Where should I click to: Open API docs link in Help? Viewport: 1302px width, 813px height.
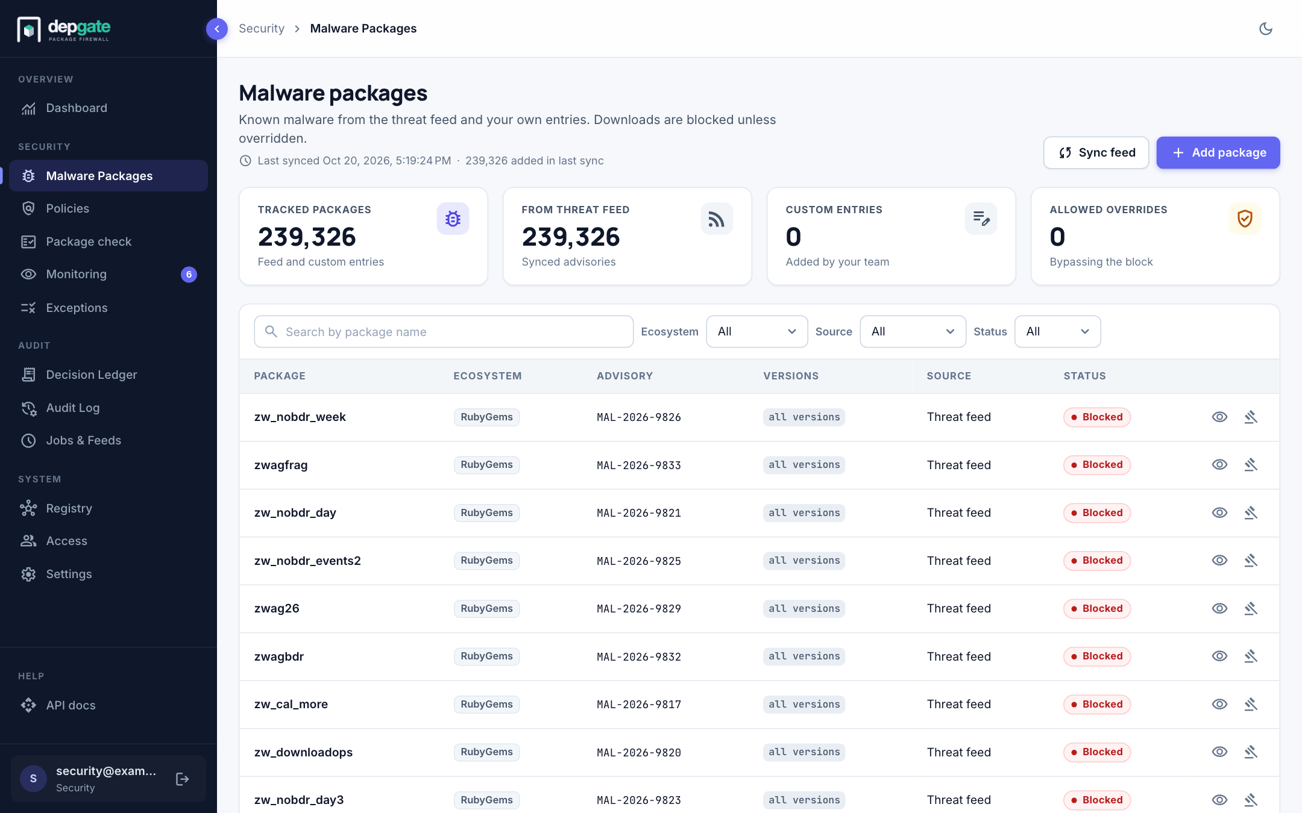(108, 705)
